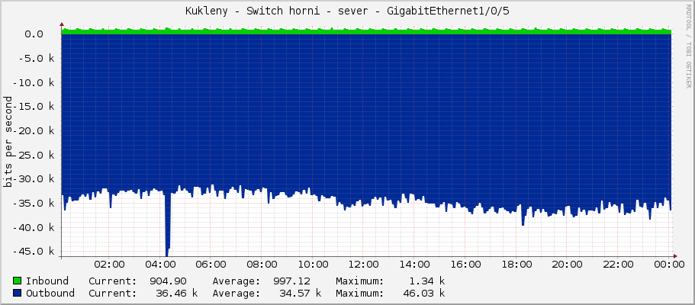Click the 08:00 time axis label
695x305 pixels.
(262, 265)
